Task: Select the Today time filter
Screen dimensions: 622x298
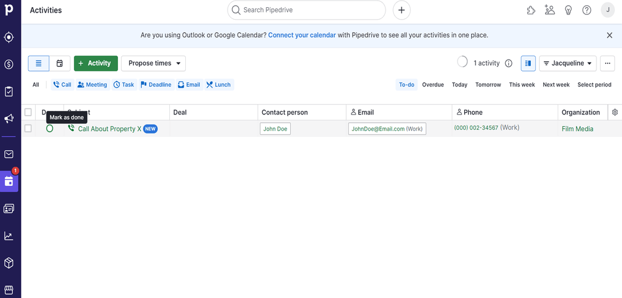Action: pyautogui.click(x=459, y=85)
